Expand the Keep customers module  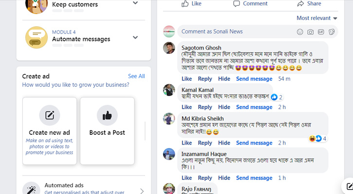(x=135, y=3)
